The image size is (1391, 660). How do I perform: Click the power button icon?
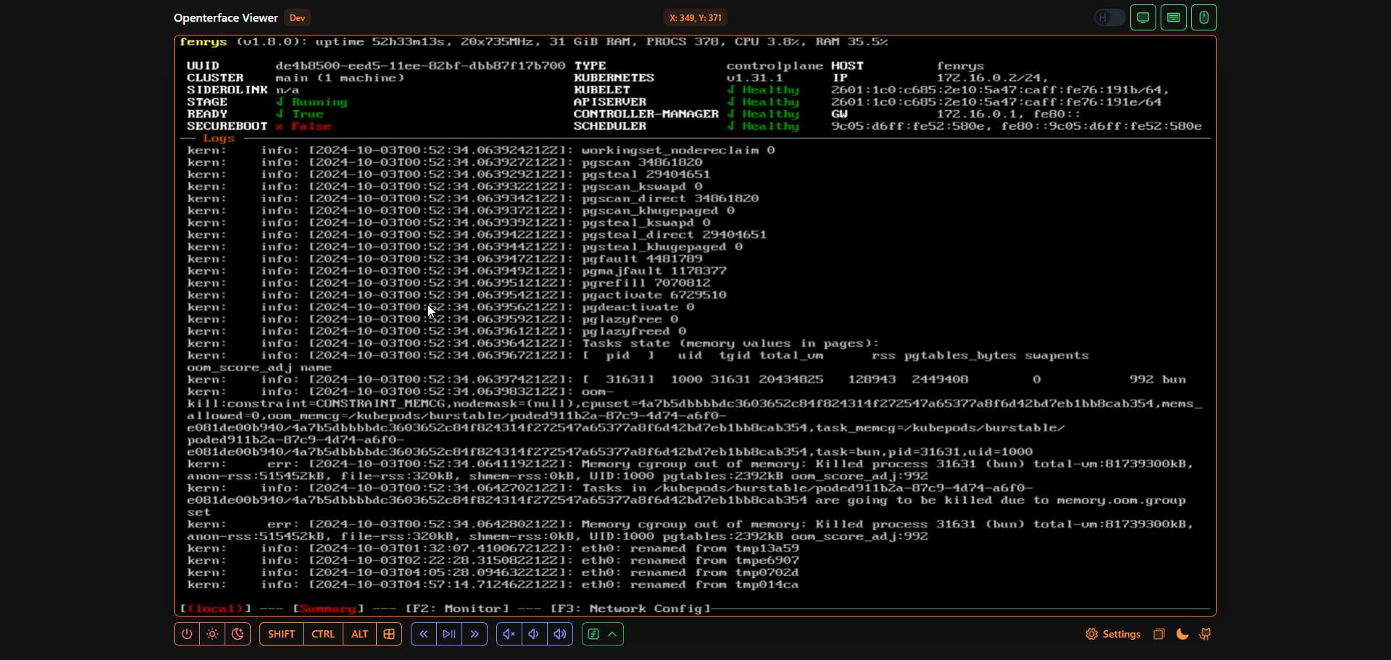[187, 634]
